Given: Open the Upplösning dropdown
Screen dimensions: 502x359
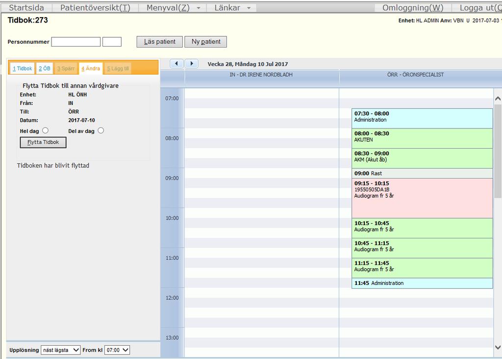Looking at the screenshot, I should click(x=60, y=350).
